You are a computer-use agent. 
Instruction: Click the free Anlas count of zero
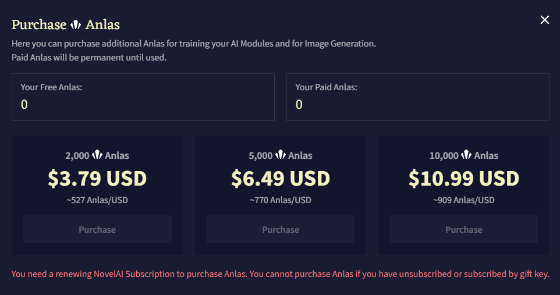pos(24,105)
